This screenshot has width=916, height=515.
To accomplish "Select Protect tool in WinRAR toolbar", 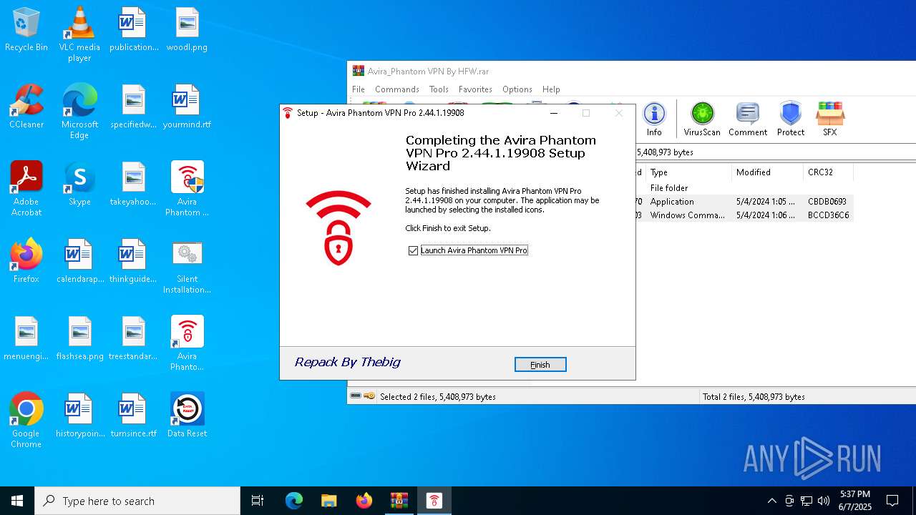I will pos(791,119).
